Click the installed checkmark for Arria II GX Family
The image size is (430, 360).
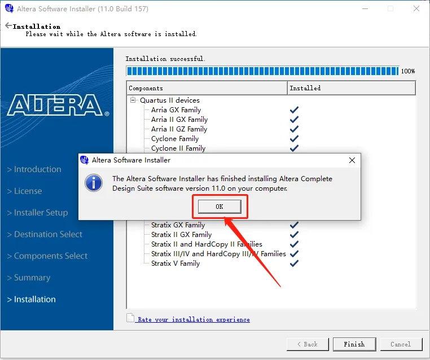[x=294, y=120]
